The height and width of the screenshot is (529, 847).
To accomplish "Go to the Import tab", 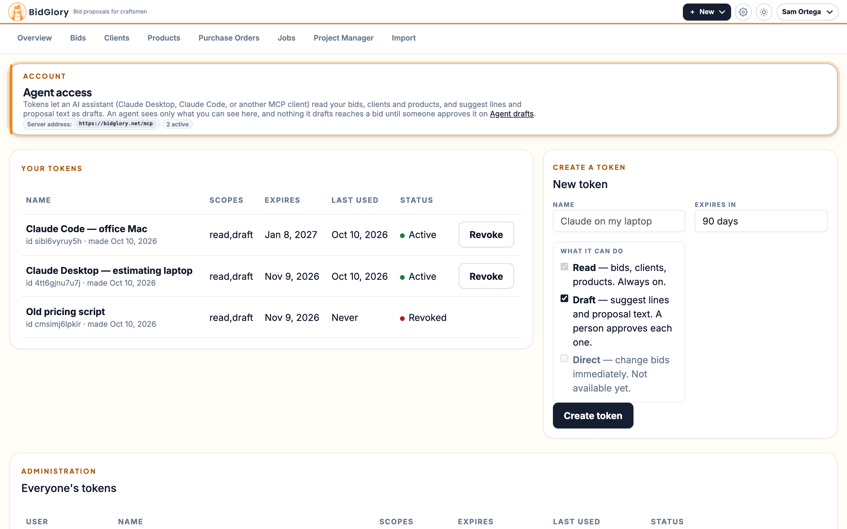I will pyautogui.click(x=404, y=38).
